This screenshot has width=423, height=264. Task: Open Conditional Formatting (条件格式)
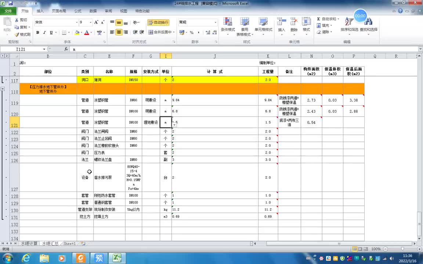(x=228, y=27)
